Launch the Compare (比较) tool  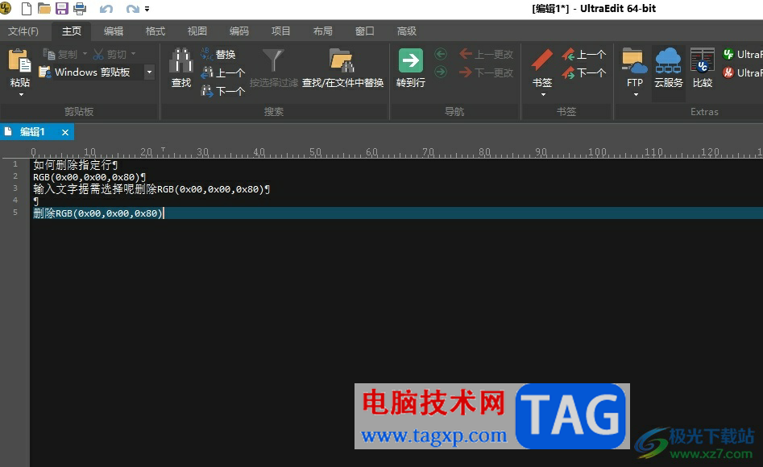[703, 68]
